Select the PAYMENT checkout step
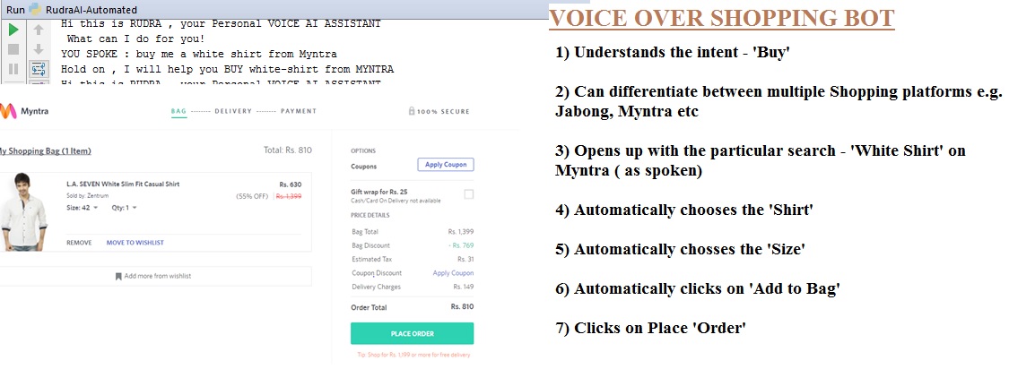This screenshot has width=1009, height=369. pos(299,111)
